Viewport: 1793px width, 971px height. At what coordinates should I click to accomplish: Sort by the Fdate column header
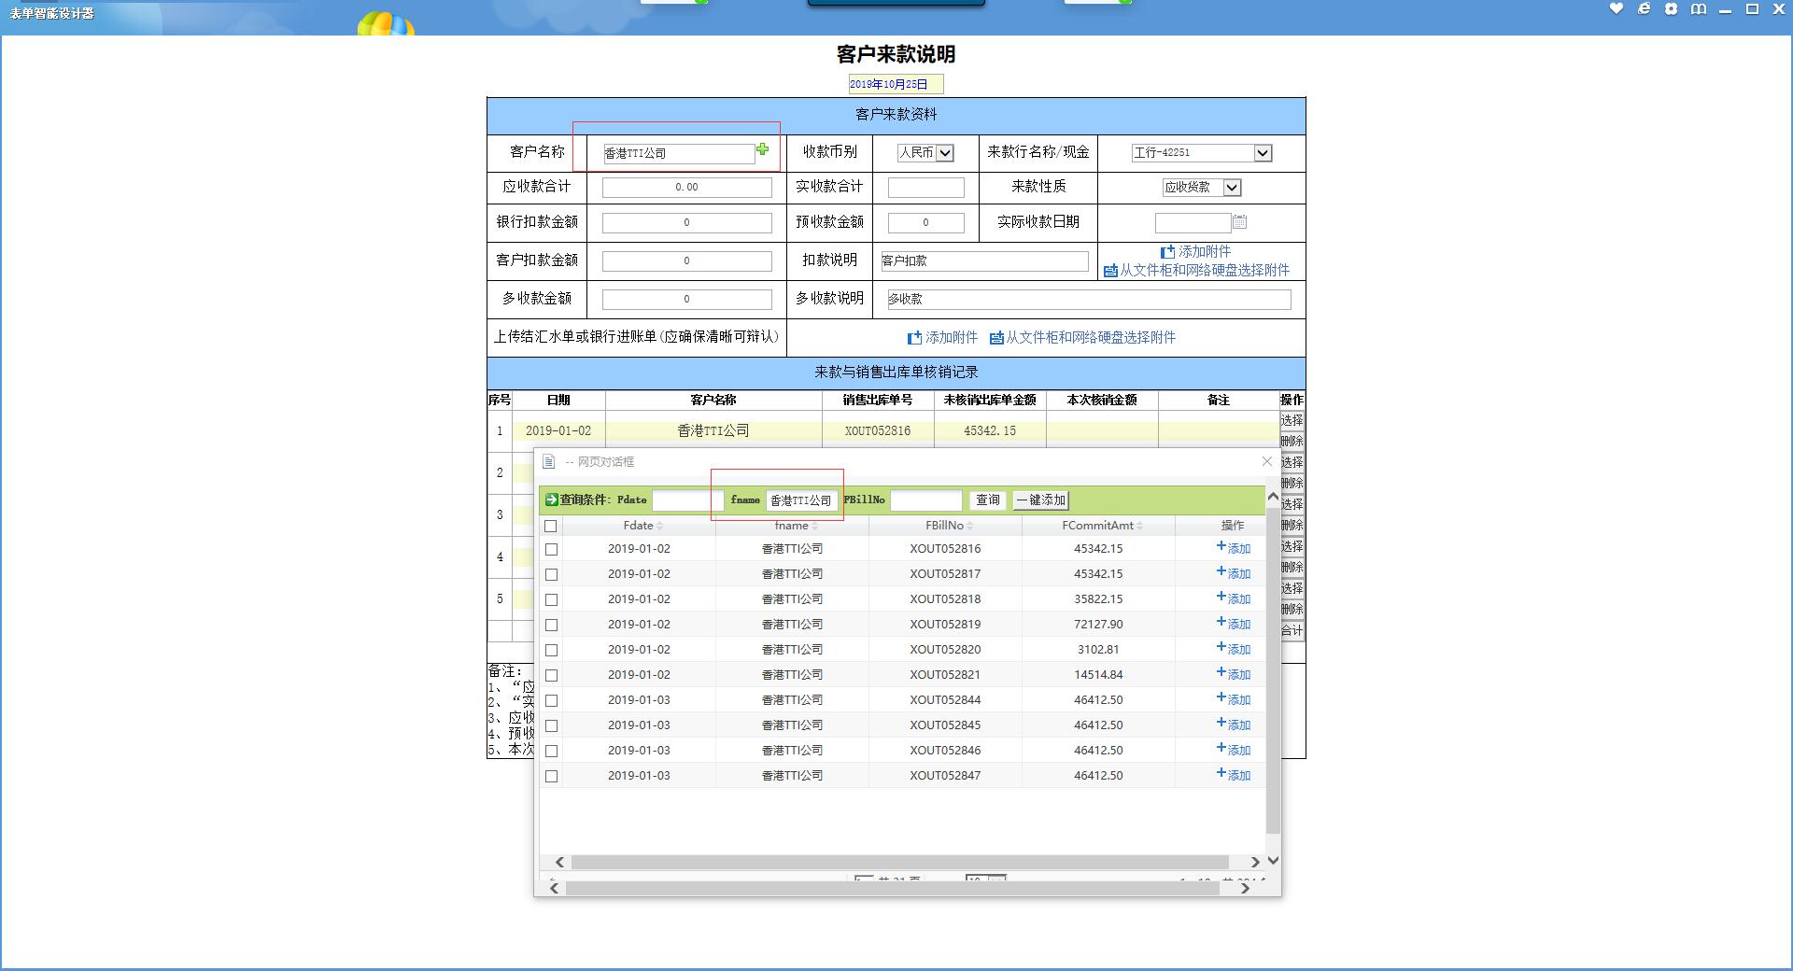642,526
